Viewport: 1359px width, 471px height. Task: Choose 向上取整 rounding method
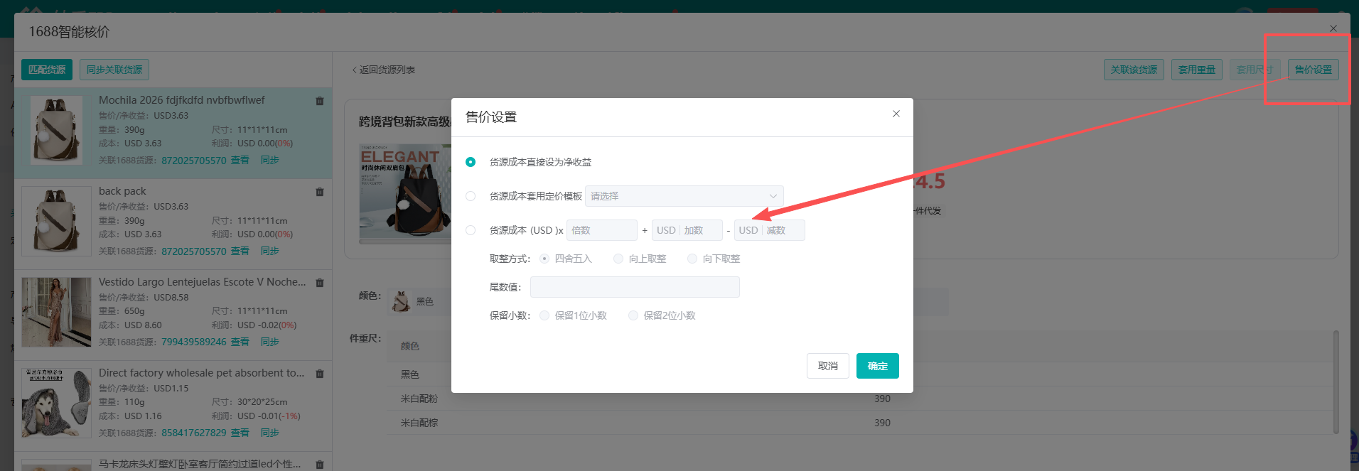[618, 259]
